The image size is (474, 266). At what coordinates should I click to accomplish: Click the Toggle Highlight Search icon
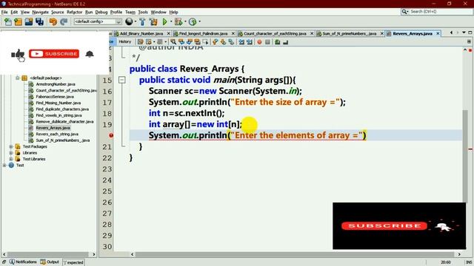[198, 42]
